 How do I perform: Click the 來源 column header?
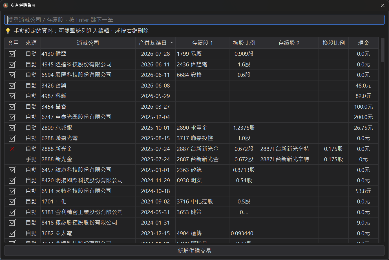(x=31, y=43)
